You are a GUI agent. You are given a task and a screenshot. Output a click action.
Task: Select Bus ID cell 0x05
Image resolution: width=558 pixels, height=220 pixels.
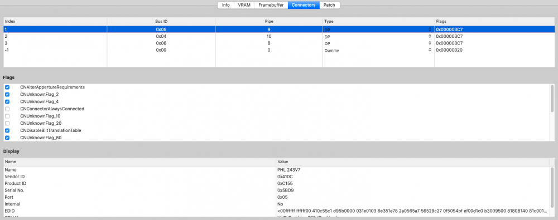161,30
